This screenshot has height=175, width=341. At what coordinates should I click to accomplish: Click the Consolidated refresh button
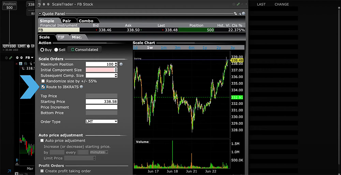[x=84, y=50]
